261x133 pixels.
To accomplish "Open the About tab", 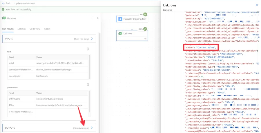I will point(47,29).
